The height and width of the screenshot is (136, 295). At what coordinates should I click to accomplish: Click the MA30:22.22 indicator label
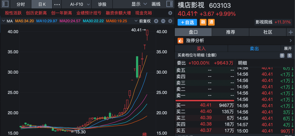93,21
